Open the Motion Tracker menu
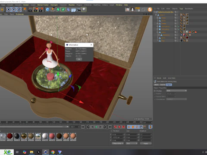This screenshot has width=207, height=155. click(43, 5)
